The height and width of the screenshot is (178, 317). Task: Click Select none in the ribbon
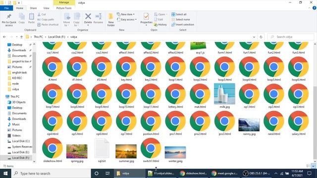click(180, 19)
